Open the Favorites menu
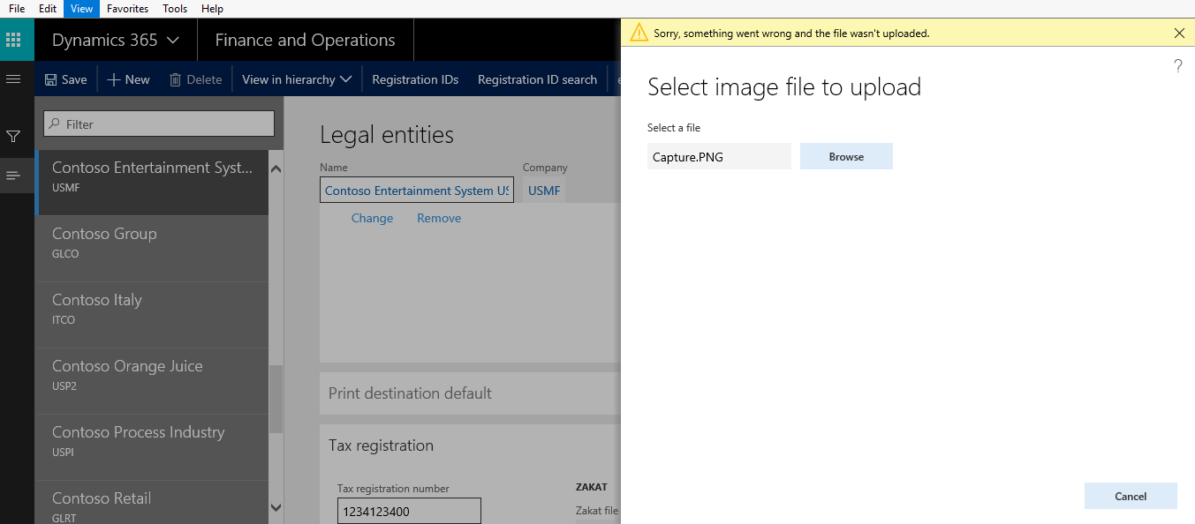The height and width of the screenshot is (524, 1195). (x=128, y=9)
